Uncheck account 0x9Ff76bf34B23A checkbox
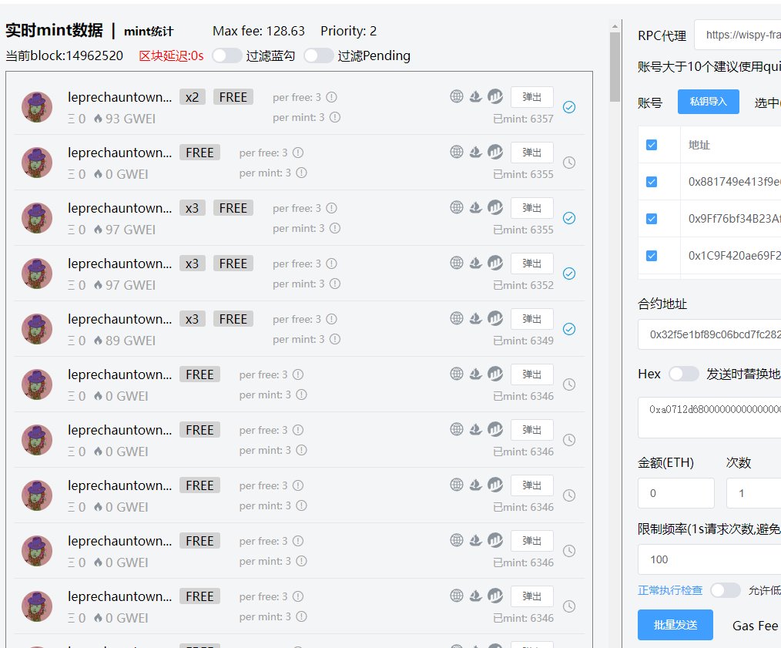 pyautogui.click(x=652, y=219)
